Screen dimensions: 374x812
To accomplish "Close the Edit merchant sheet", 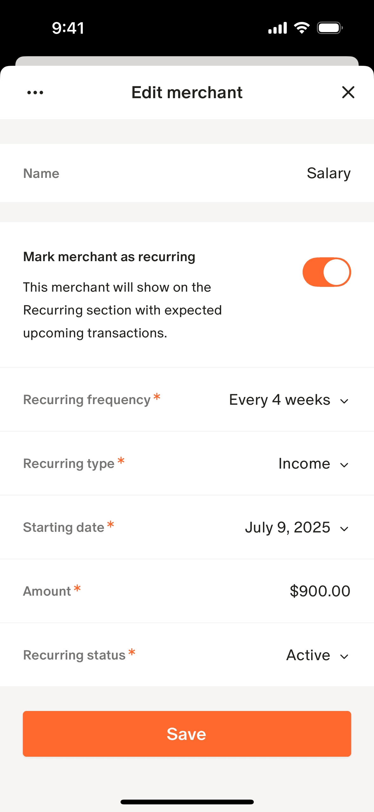I will coord(348,92).
